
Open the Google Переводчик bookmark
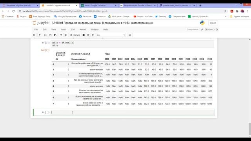(x=65, y=16)
